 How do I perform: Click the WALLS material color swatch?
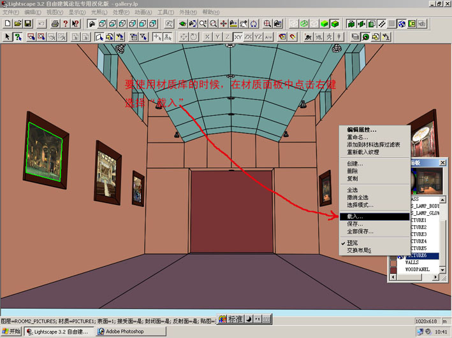coord(393,263)
